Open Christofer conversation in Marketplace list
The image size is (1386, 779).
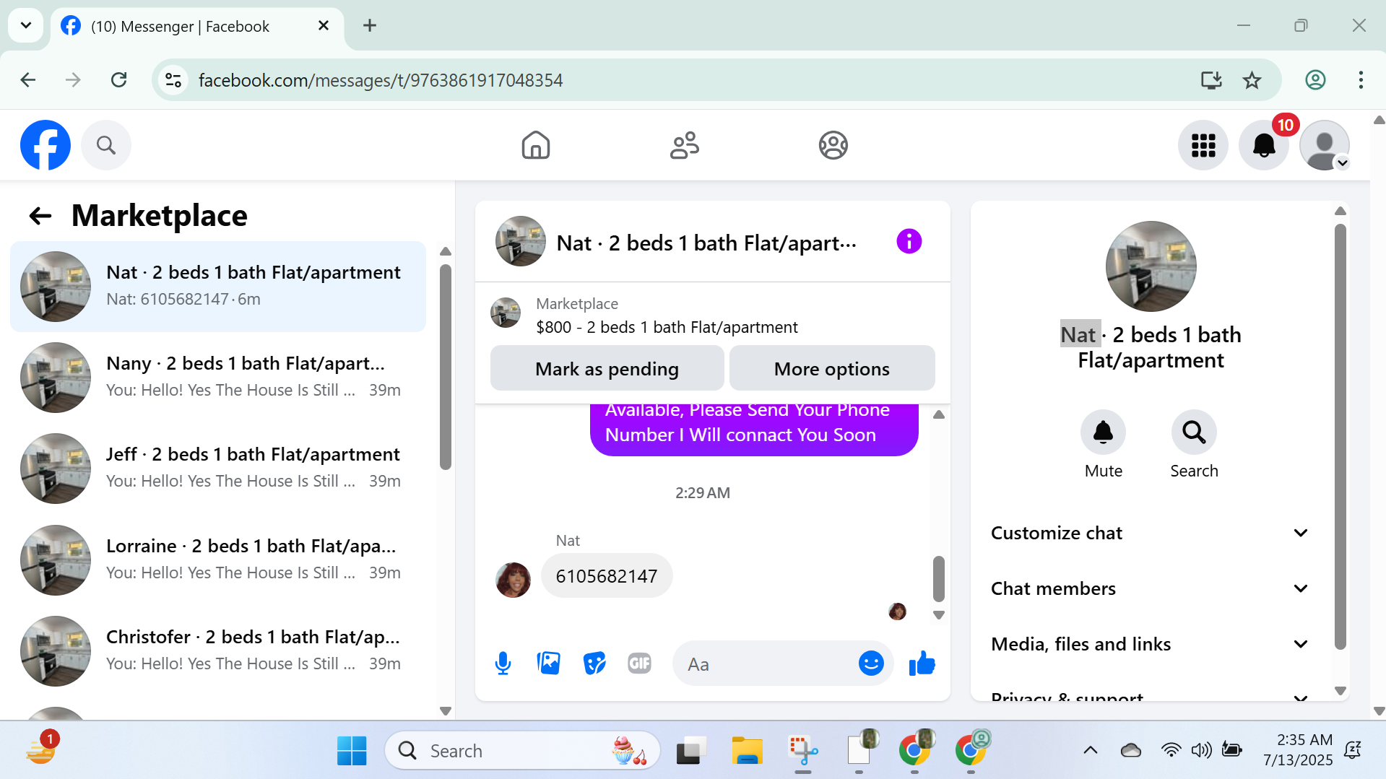218,650
